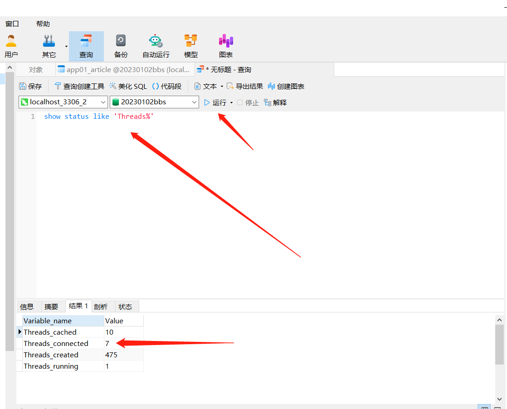
Task: Click the 文本 text button
Action: tap(205, 86)
